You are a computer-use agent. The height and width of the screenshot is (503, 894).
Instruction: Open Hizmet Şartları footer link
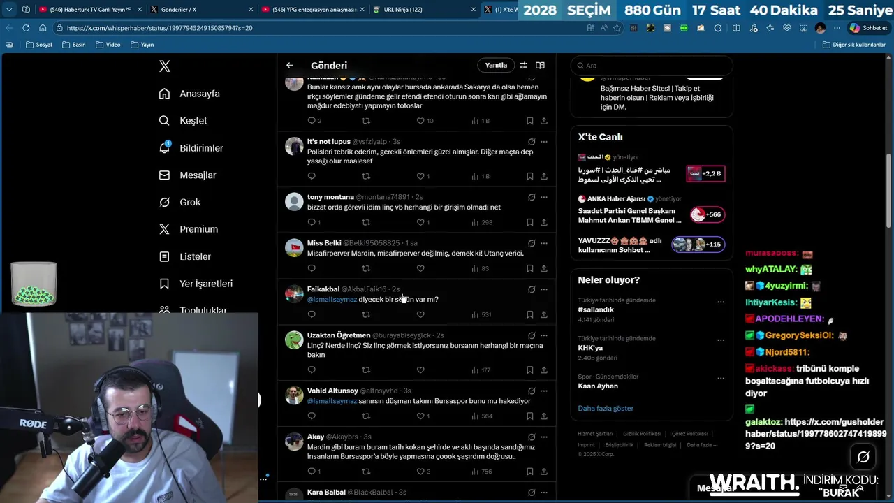pos(595,434)
